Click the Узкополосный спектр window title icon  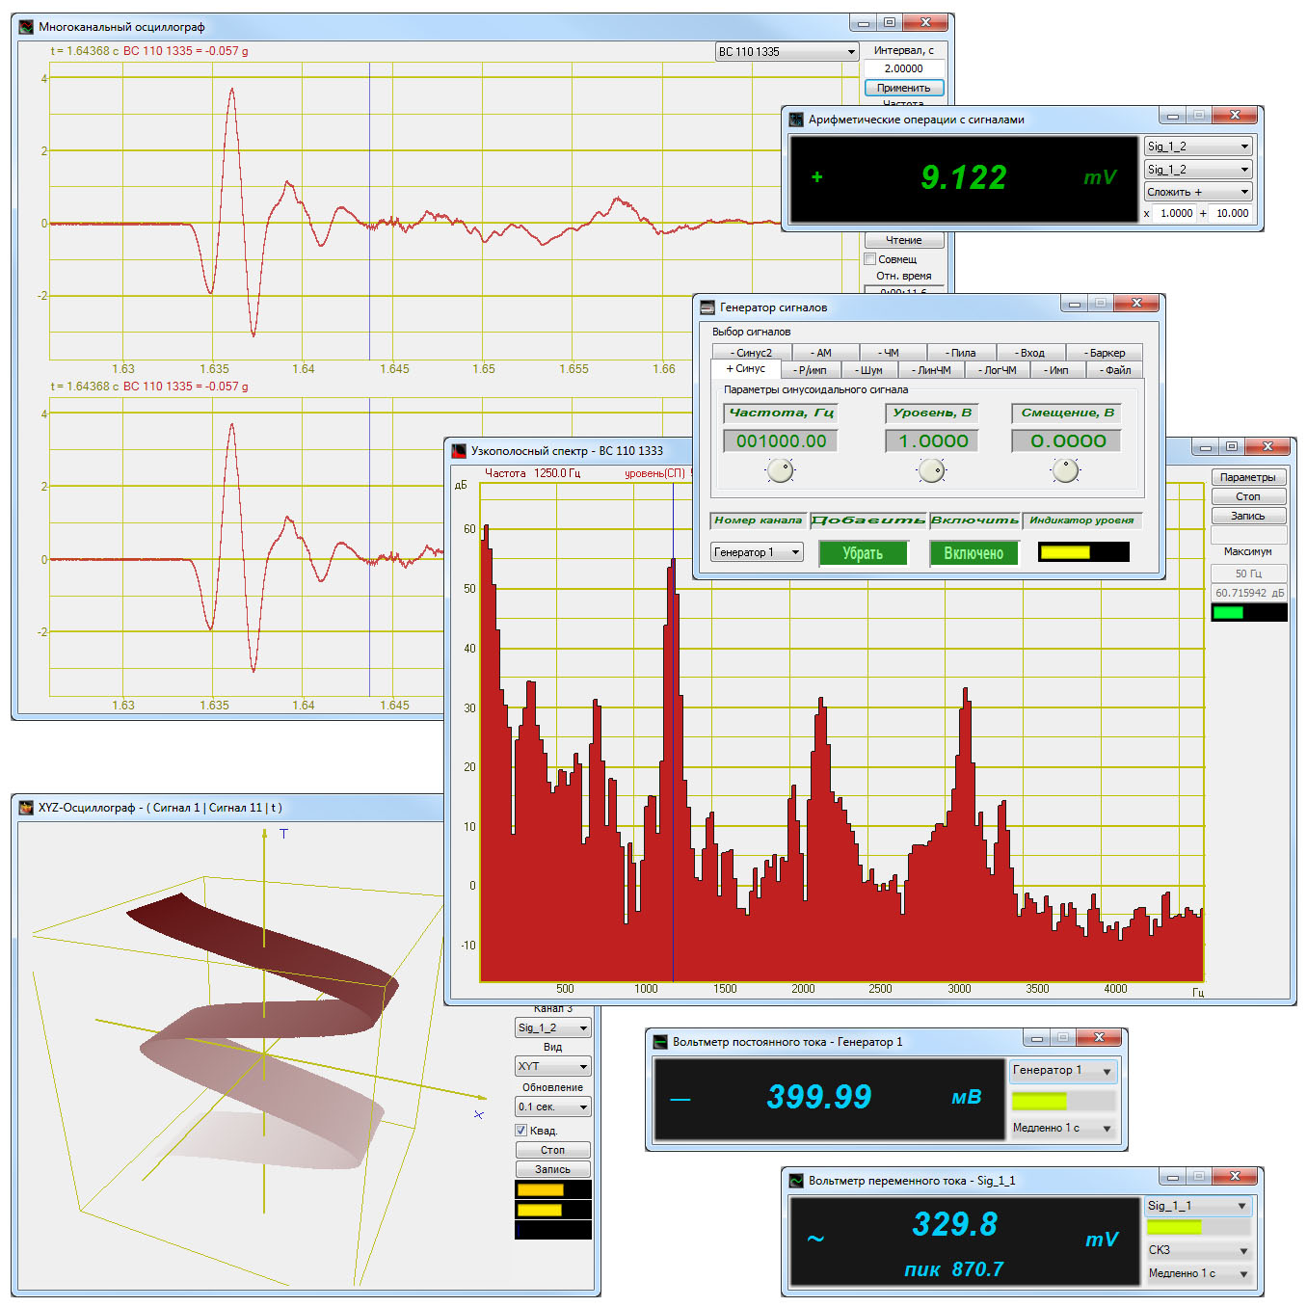click(459, 450)
